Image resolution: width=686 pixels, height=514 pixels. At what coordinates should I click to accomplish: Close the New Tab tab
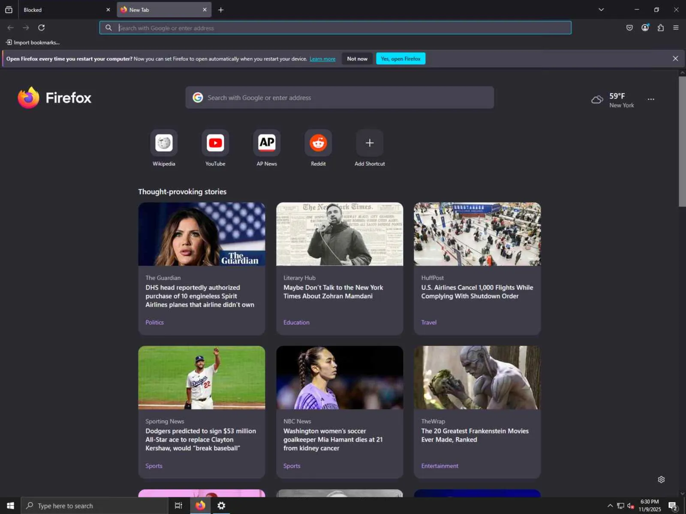pyautogui.click(x=205, y=9)
